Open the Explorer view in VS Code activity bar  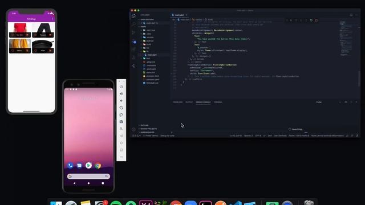point(133,17)
